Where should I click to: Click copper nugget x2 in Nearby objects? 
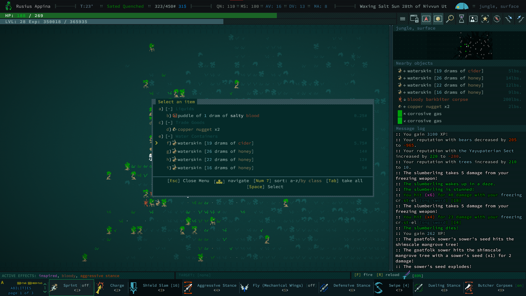459,106
